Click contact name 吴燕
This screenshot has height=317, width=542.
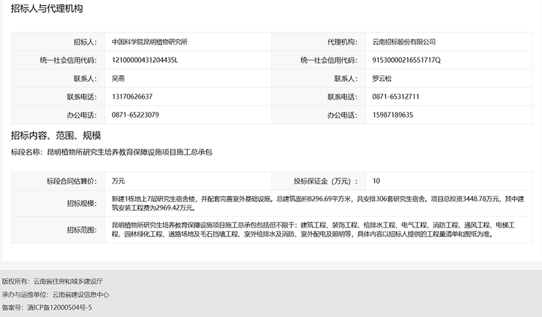click(119, 78)
